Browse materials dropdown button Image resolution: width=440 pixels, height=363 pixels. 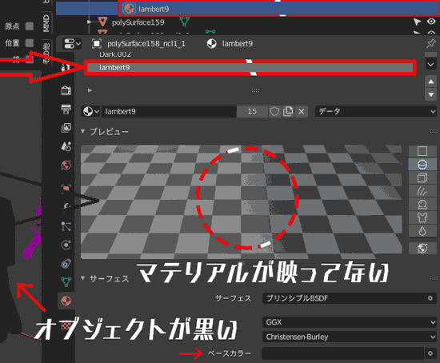click(90, 111)
